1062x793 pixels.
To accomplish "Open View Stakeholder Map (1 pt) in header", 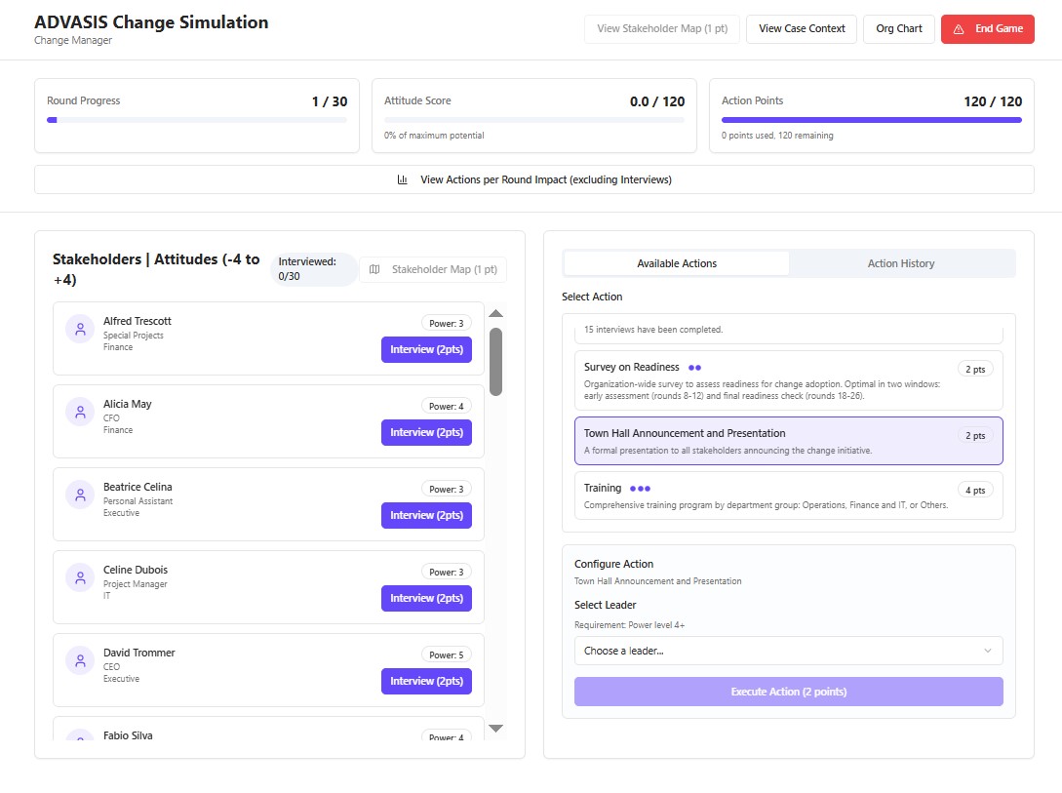I will [662, 29].
